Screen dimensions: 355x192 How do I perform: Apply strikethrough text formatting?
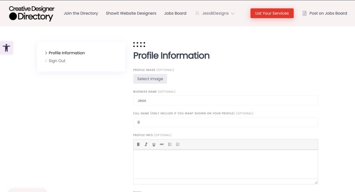162,144
